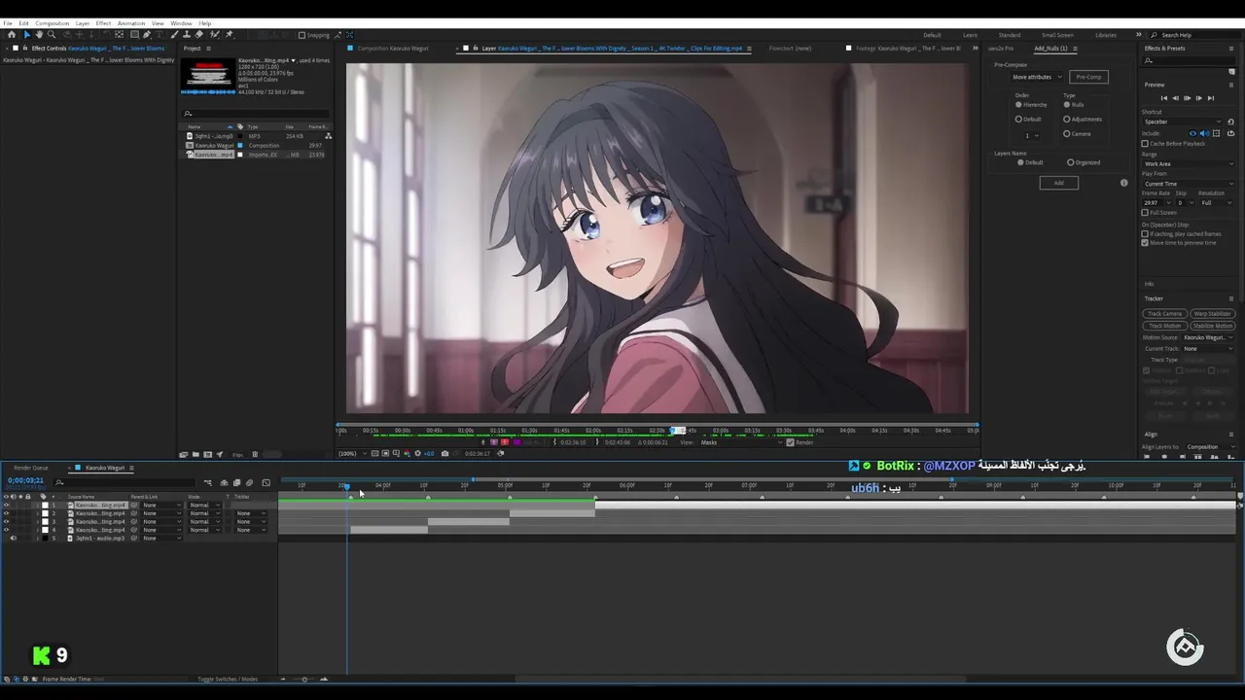1245x700 pixels.
Task: Click the composition mini-flowchart icon
Action: pyautogui.click(x=208, y=482)
